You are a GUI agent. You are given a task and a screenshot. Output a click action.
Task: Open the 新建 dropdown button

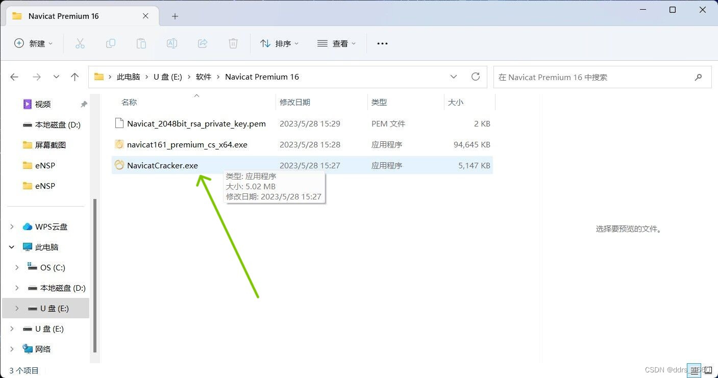pos(34,44)
